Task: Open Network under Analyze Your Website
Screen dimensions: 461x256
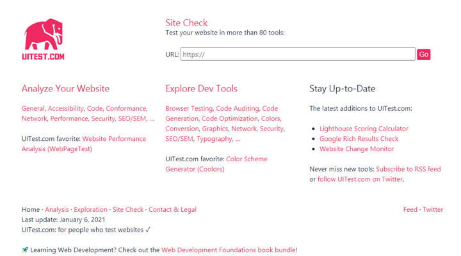Action: click(x=34, y=118)
